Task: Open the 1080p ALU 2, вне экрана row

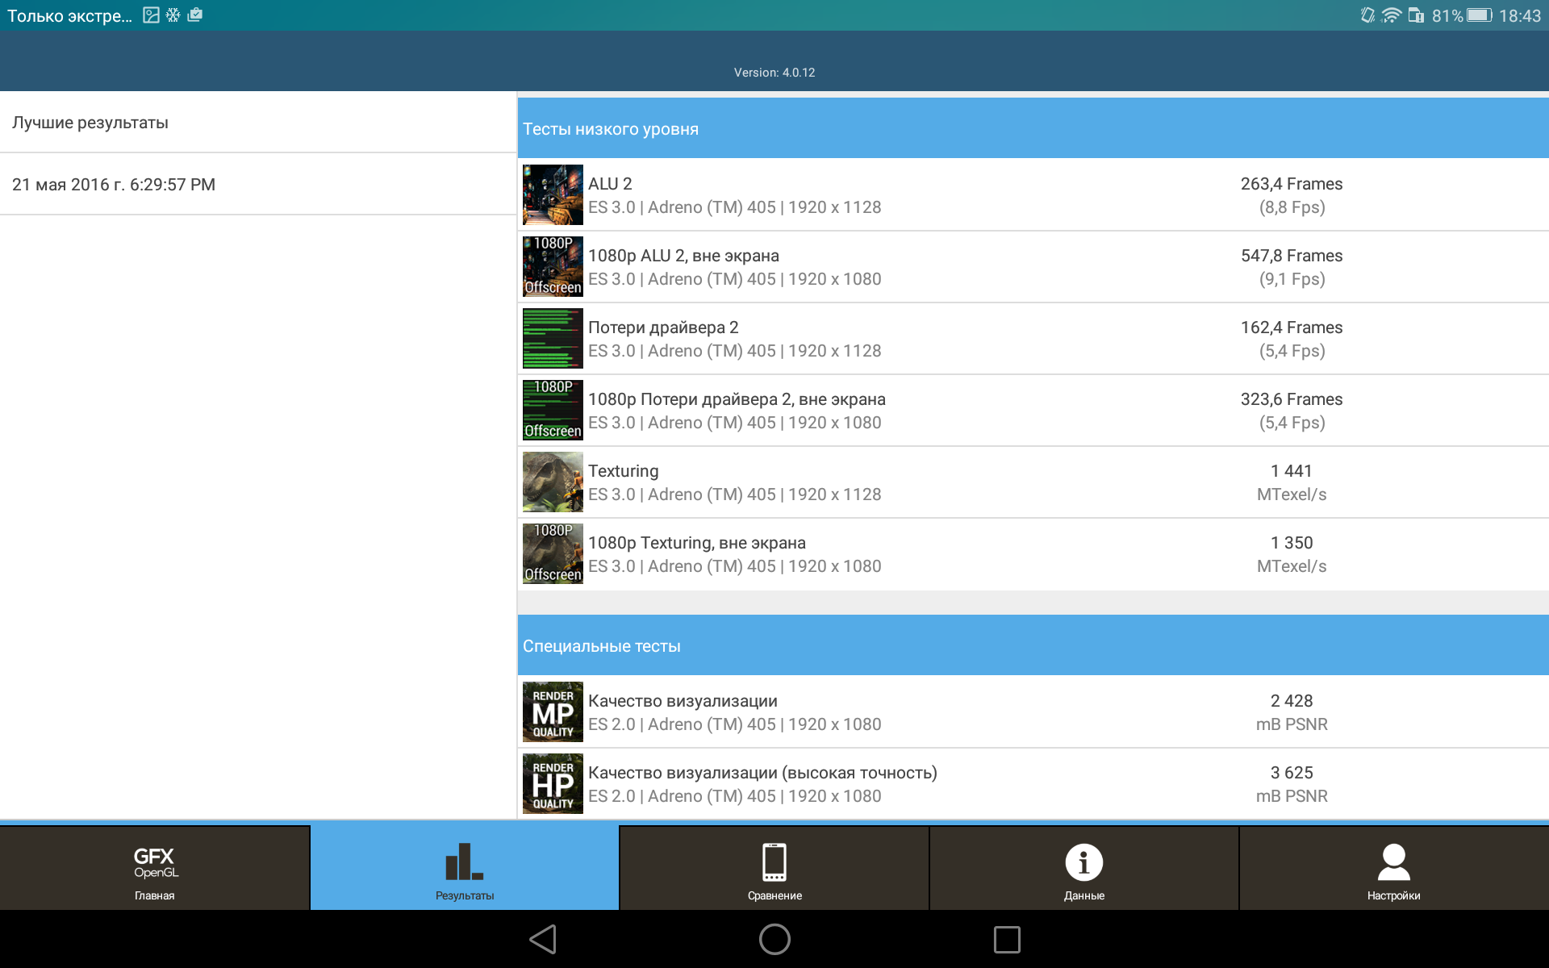Action: click(x=1033, y=267)
